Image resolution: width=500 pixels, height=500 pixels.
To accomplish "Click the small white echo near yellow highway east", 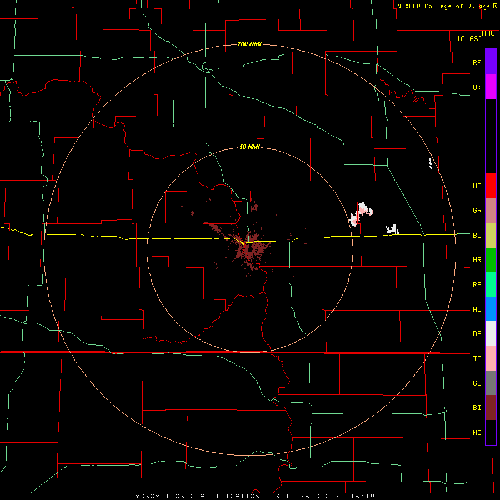I will (393, 229).
